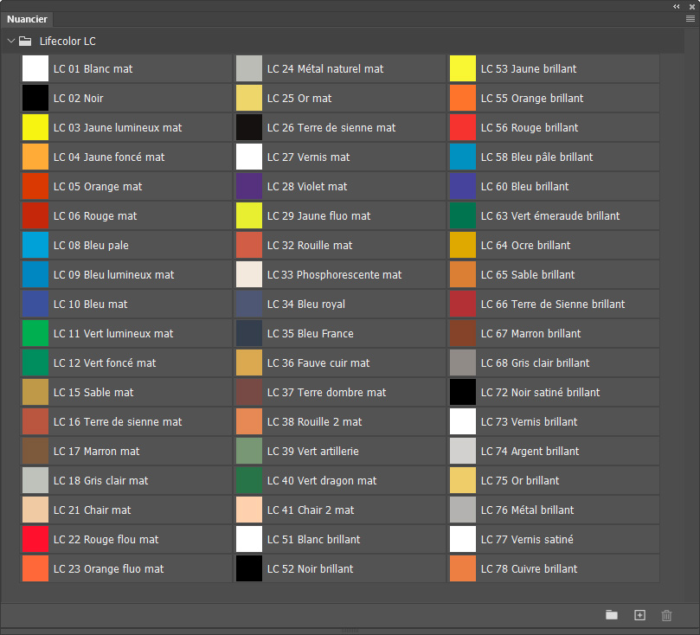Select the LC 01 Blanc mat white swatch

tap(35, 68)
